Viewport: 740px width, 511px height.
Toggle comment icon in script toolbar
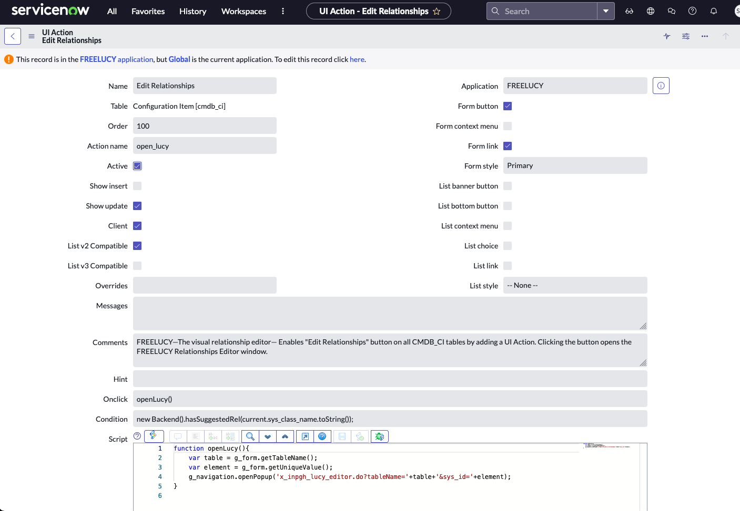178,436
